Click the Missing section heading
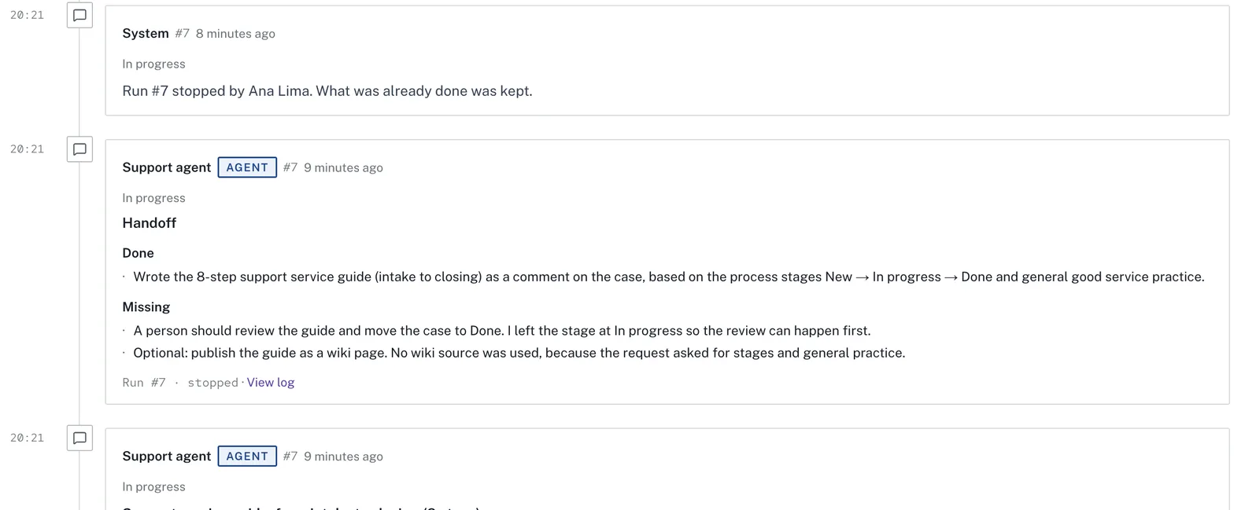 pos(146,307)
